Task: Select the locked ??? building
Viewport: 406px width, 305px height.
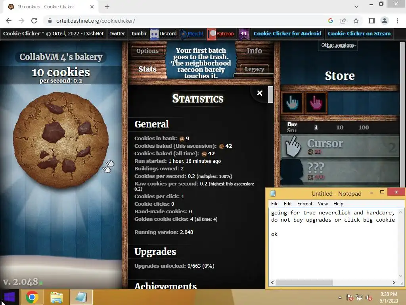Action: point(340,172)
